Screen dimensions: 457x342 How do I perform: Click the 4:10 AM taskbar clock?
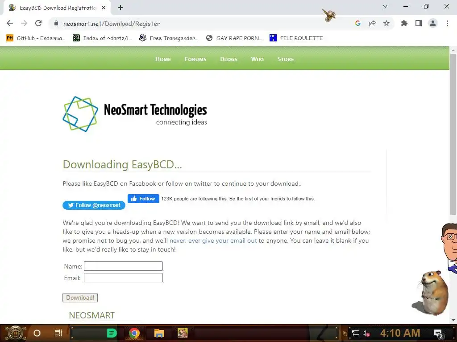(x=400, y=333)
